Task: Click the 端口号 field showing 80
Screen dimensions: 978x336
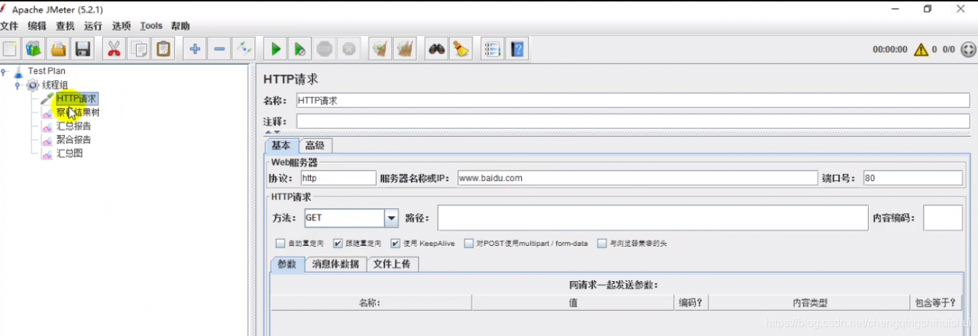Action: 912,178
